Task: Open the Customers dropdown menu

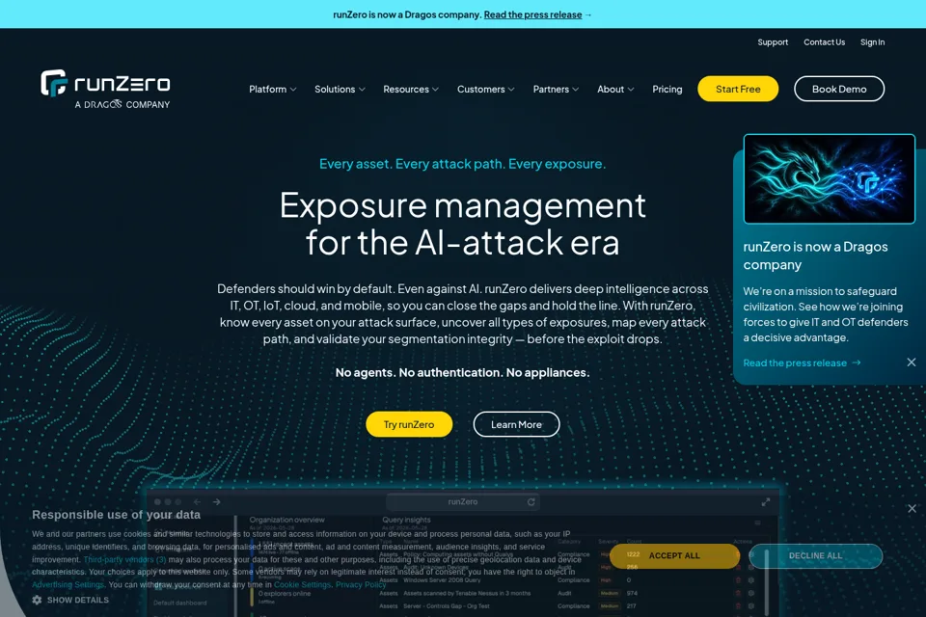Action: [x=485, y=89]
